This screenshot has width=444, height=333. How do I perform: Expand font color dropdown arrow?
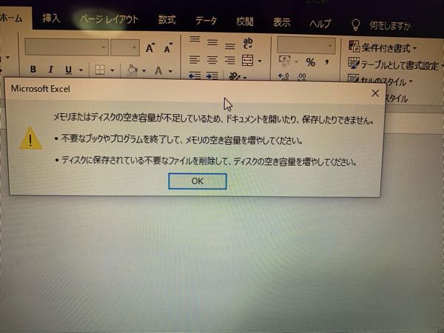(170, 71)
